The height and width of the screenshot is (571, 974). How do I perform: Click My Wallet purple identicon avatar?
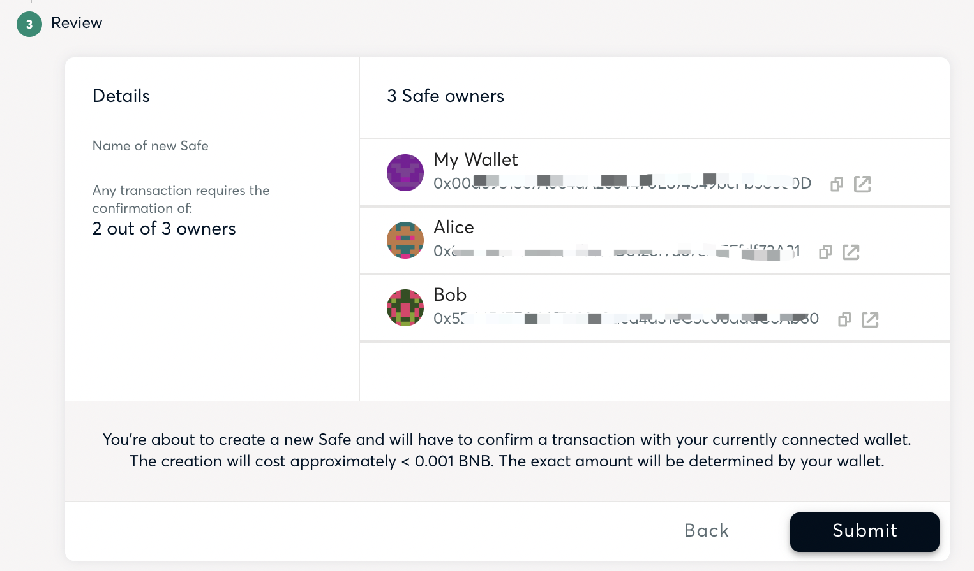405,173
